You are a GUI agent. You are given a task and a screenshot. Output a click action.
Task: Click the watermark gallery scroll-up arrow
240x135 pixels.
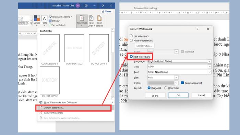[113, 30]
